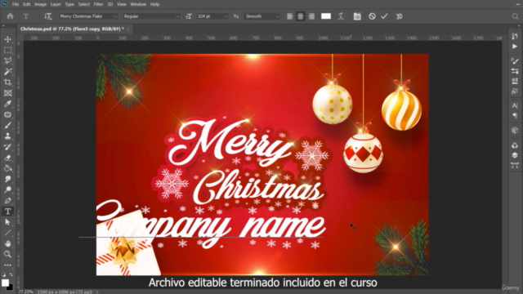Select the Paint Bucket tool

[7, 168]
